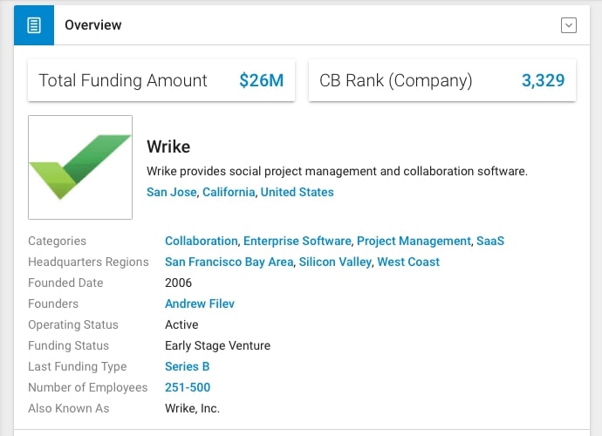Select the Overview section title
Image resolution: width=602 pixels, height=436 pixels.
(93, 25)
